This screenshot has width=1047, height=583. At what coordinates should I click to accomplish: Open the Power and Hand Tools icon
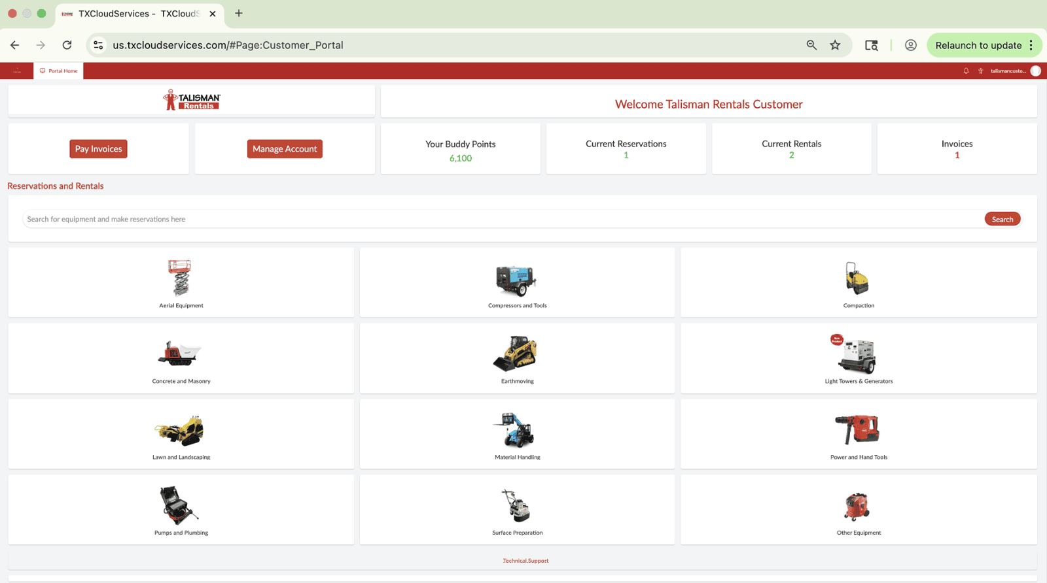pyautogui.click(x=857, y=429)
